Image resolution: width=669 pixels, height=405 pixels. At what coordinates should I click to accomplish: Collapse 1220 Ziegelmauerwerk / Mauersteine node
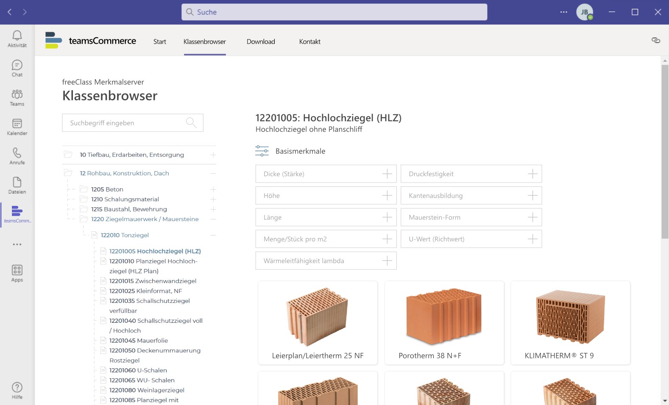[x=213, y=219]
